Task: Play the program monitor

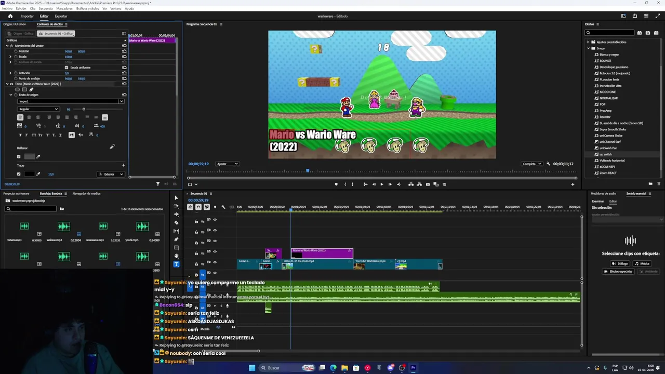Action: (x=382, y=184)
